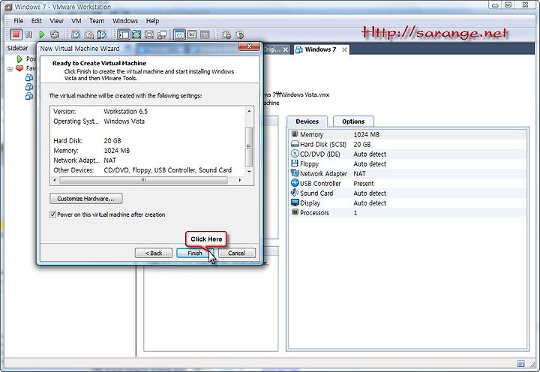
Task: Close the Origi... tab
Action: (x=286, y=49)
